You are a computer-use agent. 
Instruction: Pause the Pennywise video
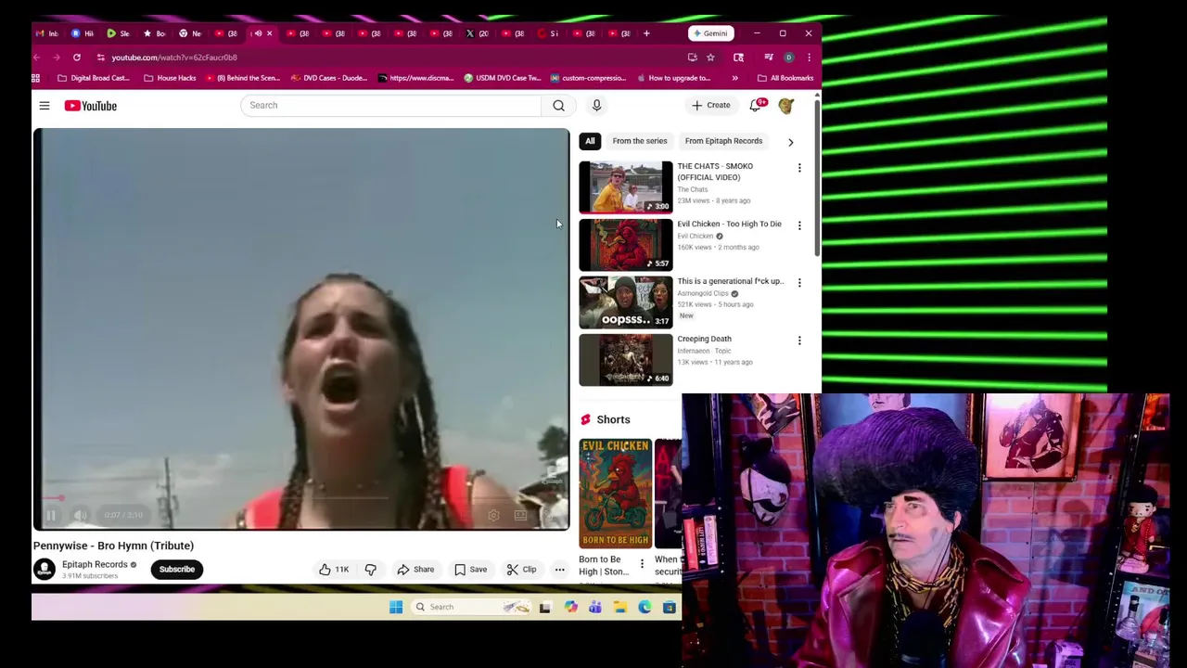tap(52, 515)
